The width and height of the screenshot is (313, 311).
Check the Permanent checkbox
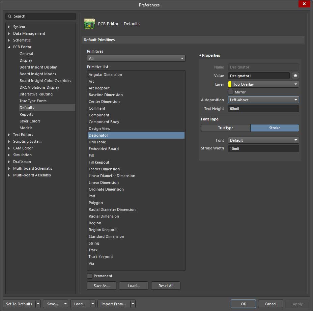coord(90,276)
